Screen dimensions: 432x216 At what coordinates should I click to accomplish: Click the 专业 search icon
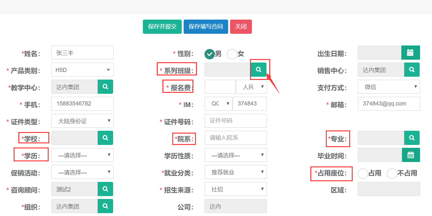[411, 138]
